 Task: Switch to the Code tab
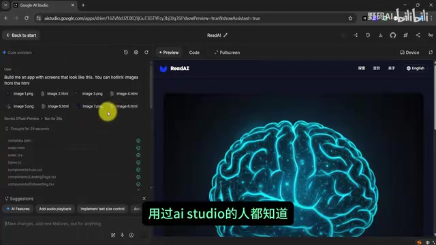coord(194,52)
